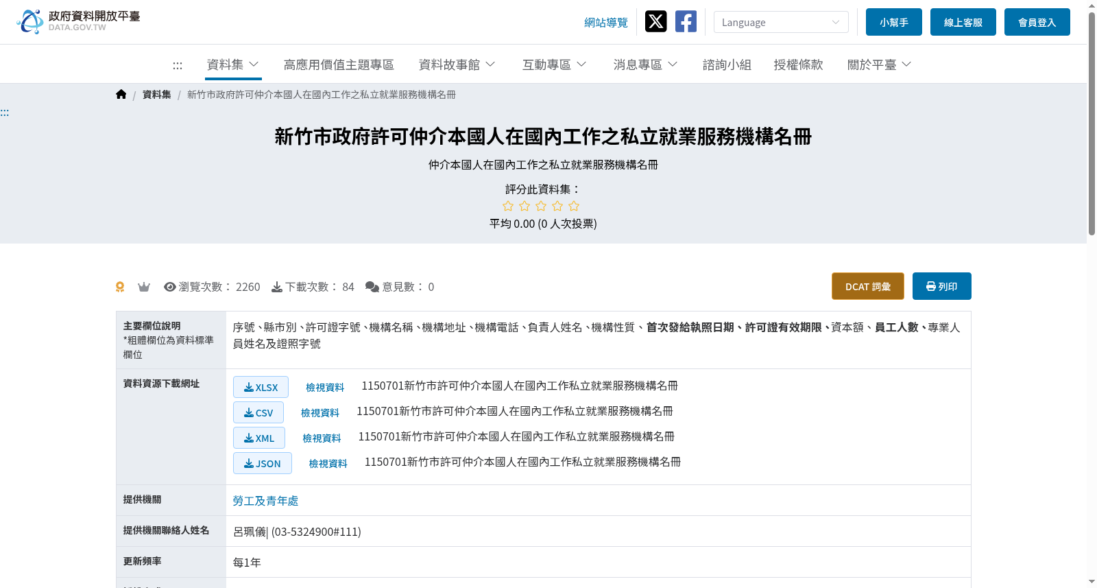Expand the 消息專區 menu
The width and height of the screenshot is (1097, 588).
pyautogui.click(x=645, y=64)
